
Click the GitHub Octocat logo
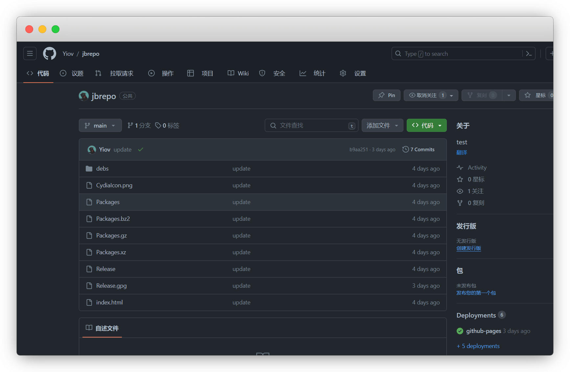click(50, 53)
